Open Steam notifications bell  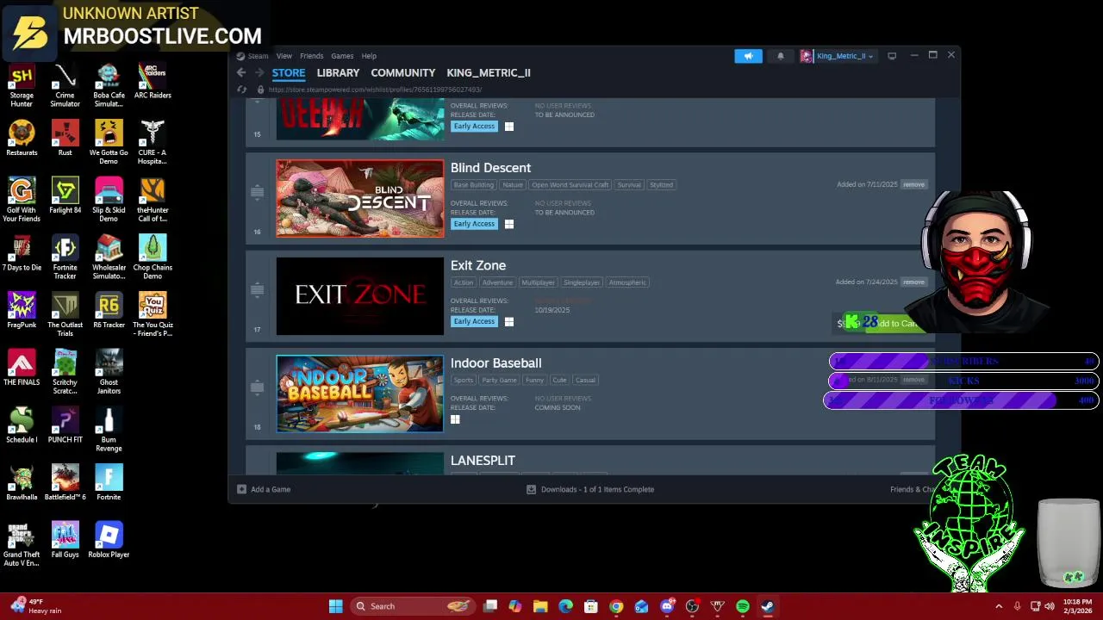click(781, 56)
